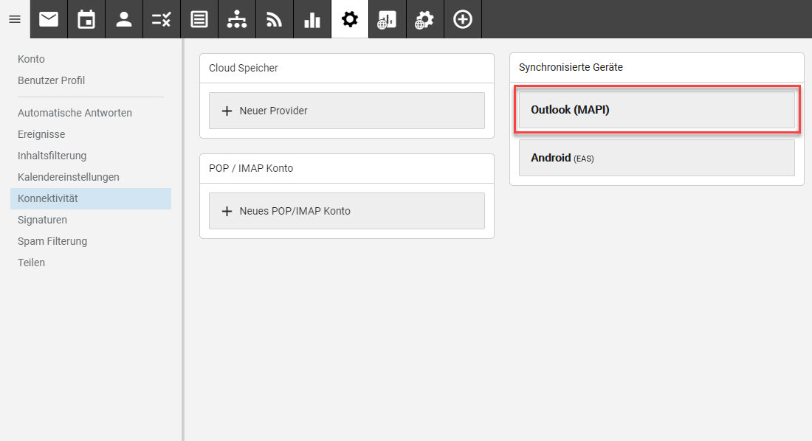
Task: Click the Synchronisierte Geräte heading
Action: (571, 67)
